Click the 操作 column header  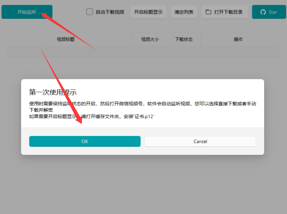(238, 39)
